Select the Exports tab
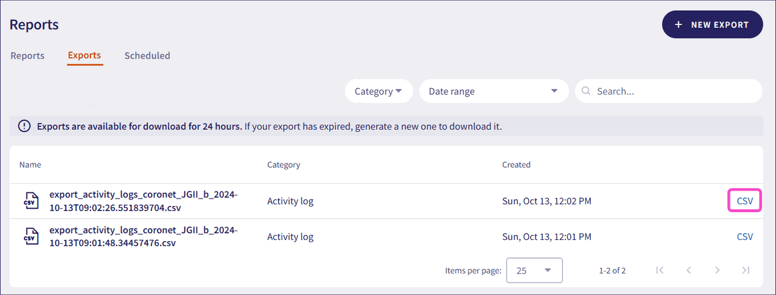The height and width of the screenshot is (295, 776). (x=84, y=56)
